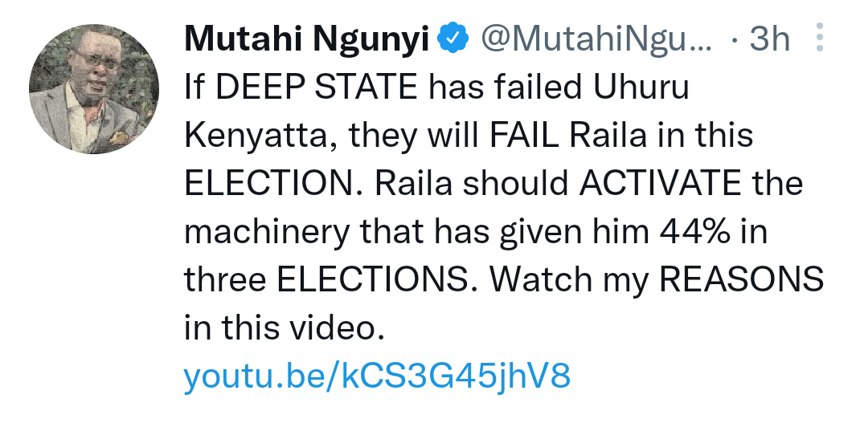Open the Mutahi Ngunyi display name
The image size is (864, 423).
[x=306, y=38]
